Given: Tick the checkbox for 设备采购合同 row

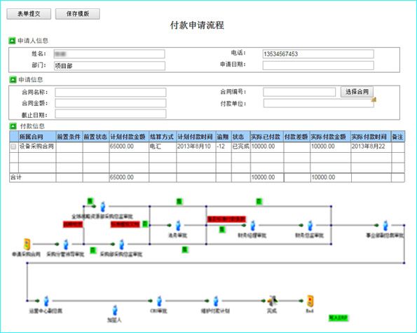Looking at the screenshot, I should click(13, 147).
